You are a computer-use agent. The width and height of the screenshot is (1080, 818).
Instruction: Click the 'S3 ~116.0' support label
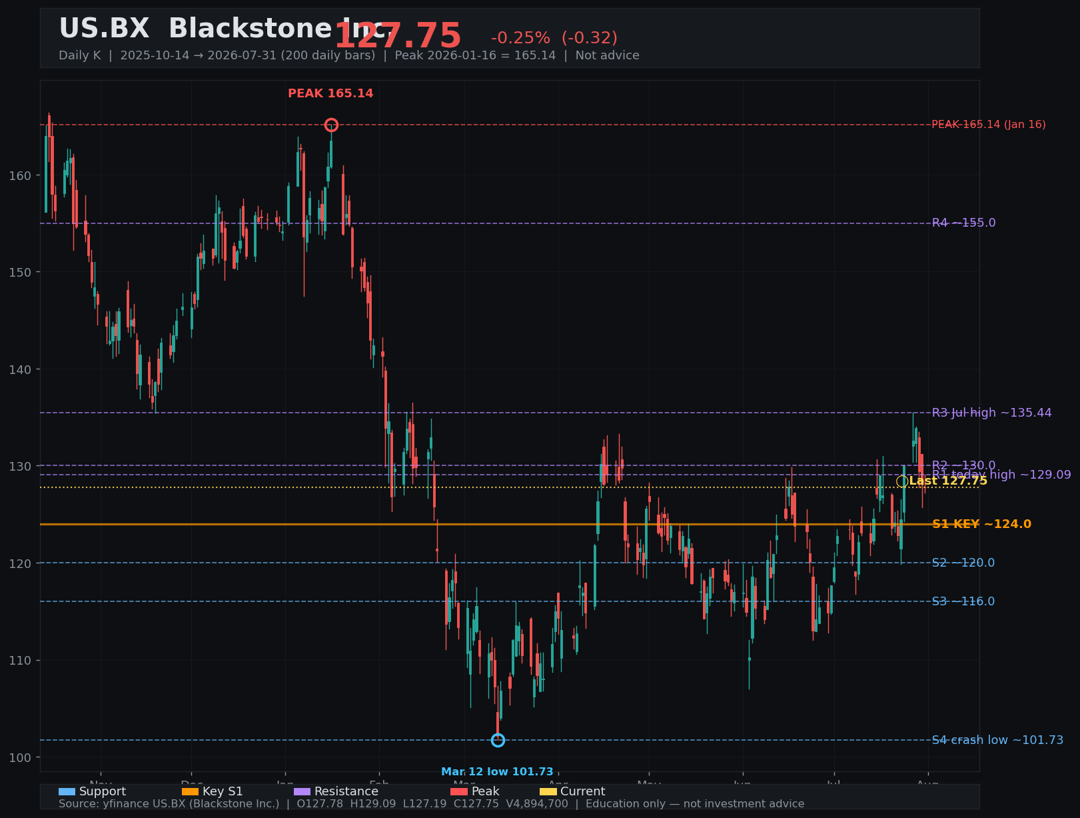coord(963,601)
